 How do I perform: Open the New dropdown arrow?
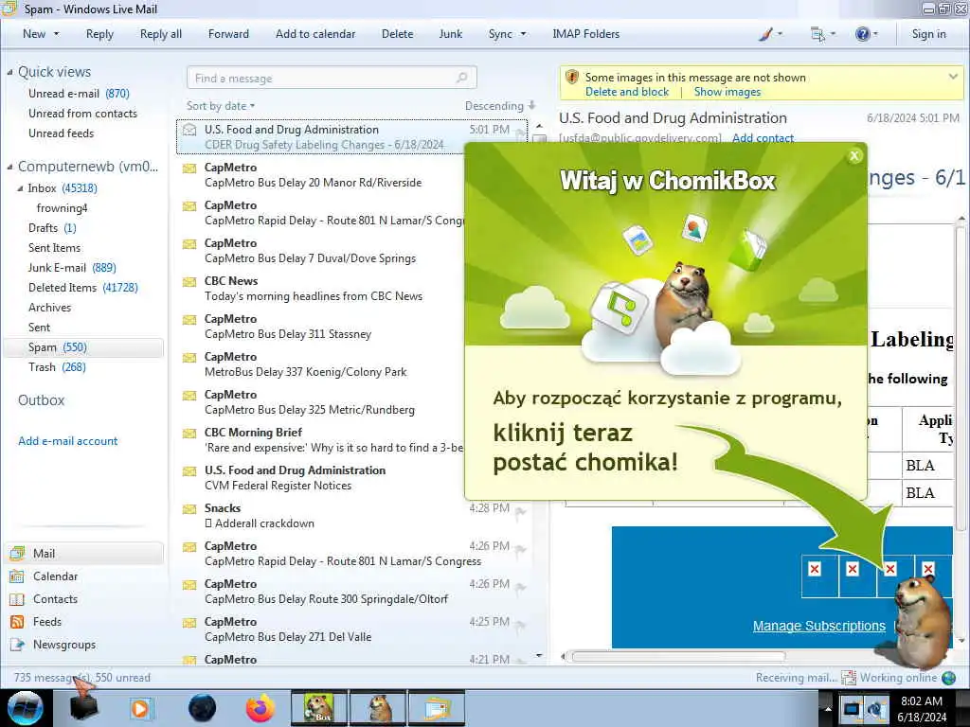click(x=56, y=34)
